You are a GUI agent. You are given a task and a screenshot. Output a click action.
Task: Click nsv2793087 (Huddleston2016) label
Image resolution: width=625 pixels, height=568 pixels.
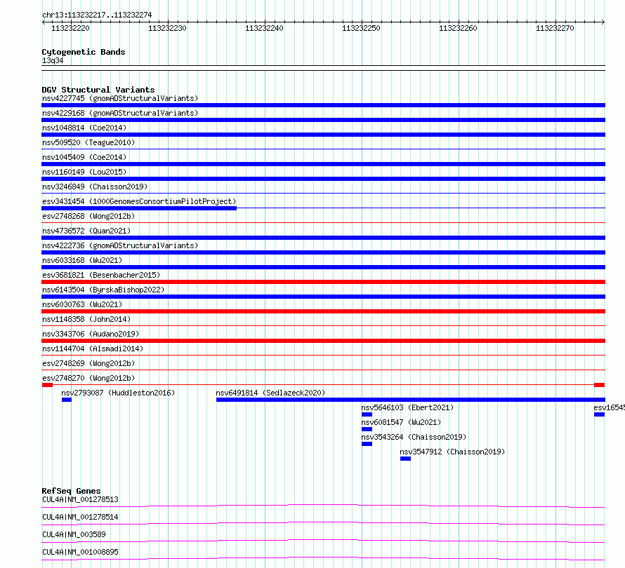coord(118,393)
